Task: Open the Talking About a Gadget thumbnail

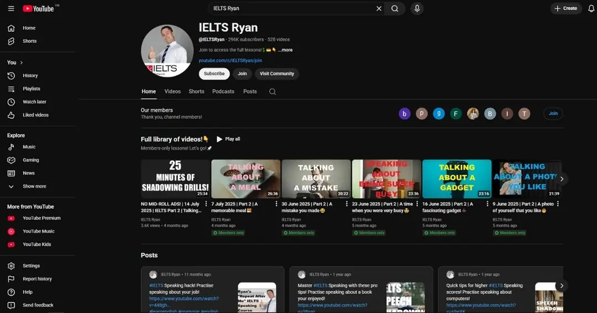Action: [457, 179]
